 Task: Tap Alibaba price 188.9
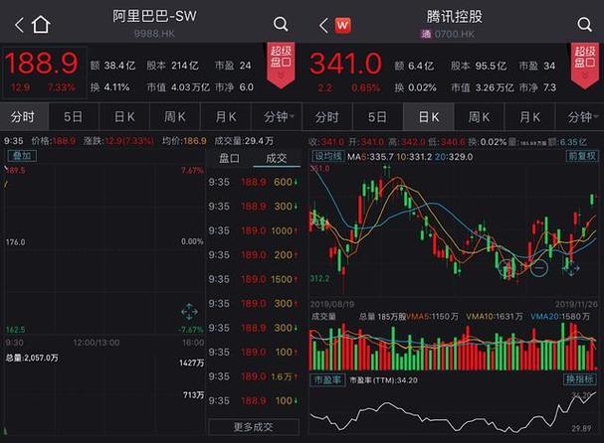pyautogui.click(x=42, y=63)
